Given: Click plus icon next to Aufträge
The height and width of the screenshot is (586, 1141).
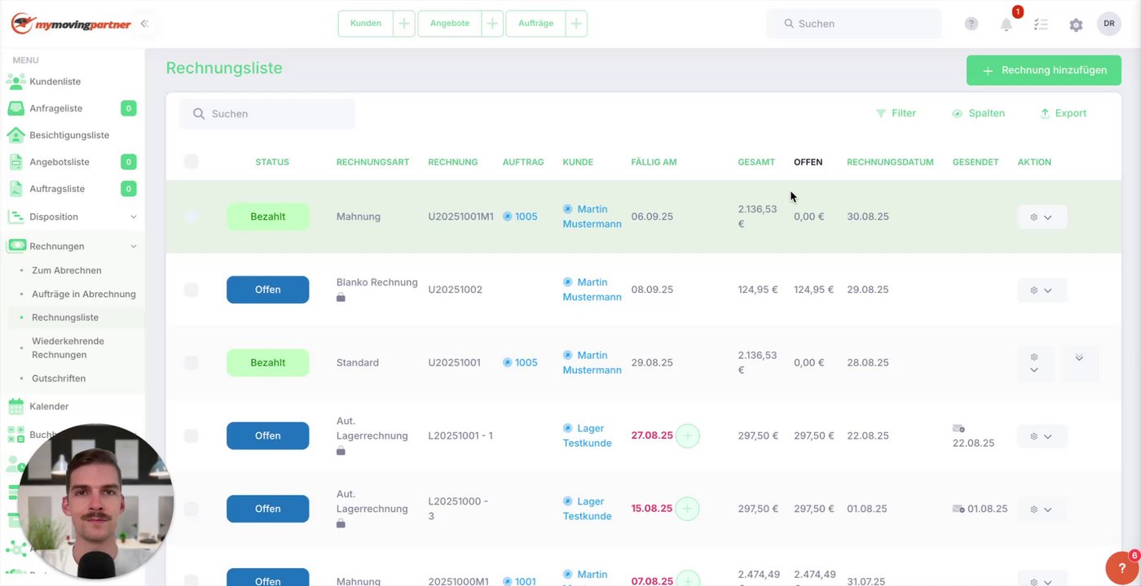Looking at the screenshot, I should (576, 24).
